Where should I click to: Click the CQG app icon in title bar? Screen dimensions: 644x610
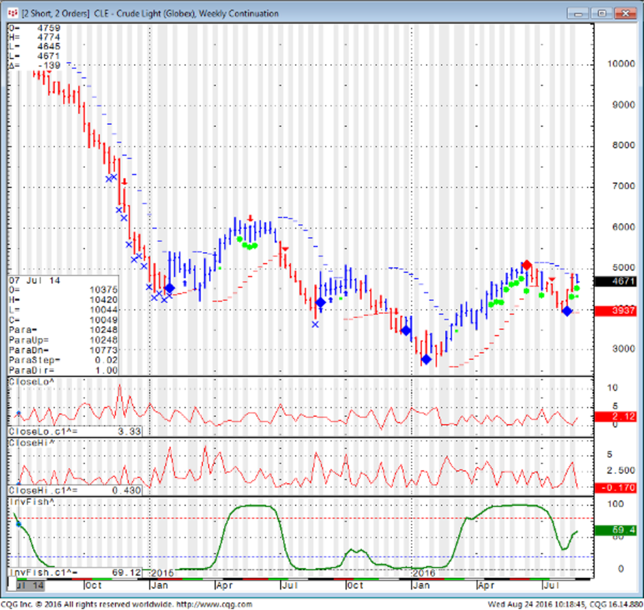tap(13, 13)
